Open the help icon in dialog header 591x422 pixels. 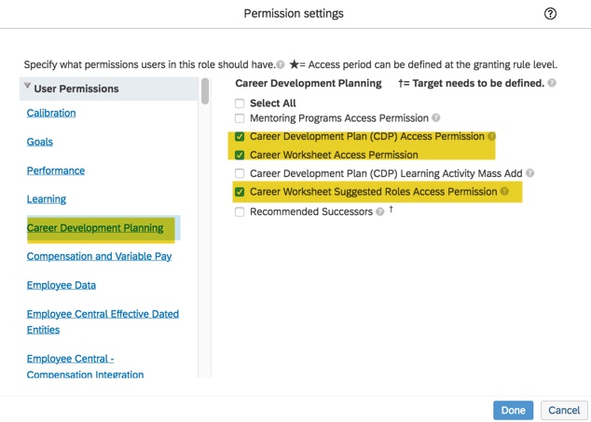550,14
